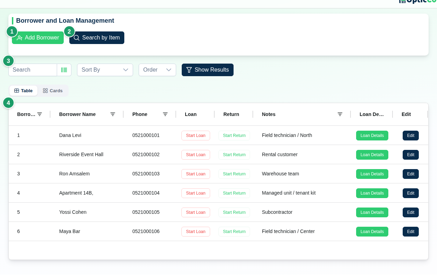Edit the Dana Levi borrower row
437x276 pixels.
point(411,136)
